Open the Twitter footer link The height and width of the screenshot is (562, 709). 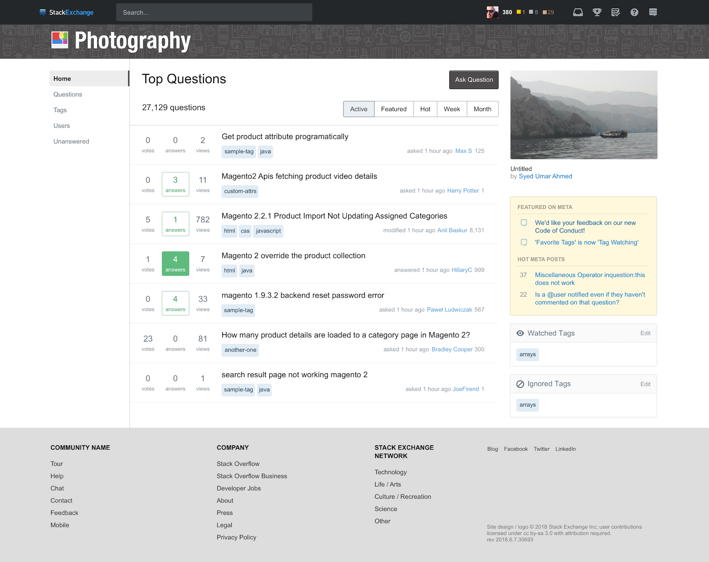tap(541, 449)
